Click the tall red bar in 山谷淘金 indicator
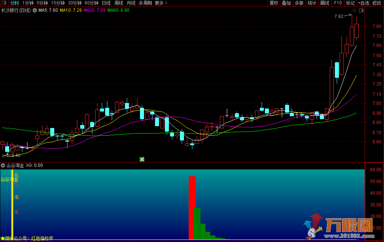This screenshot has height=242, width=384. pyautogui.click(x=192, y=207)
